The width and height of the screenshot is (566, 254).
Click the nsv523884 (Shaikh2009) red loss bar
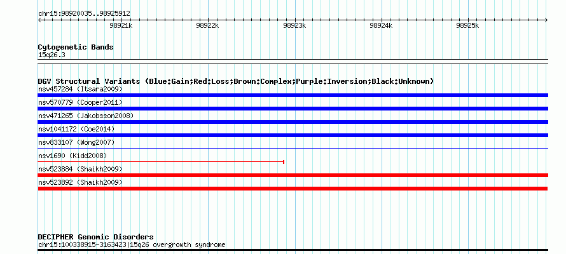[x=293, y=175]
